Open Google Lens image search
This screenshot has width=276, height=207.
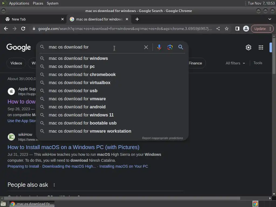[170, 47]
